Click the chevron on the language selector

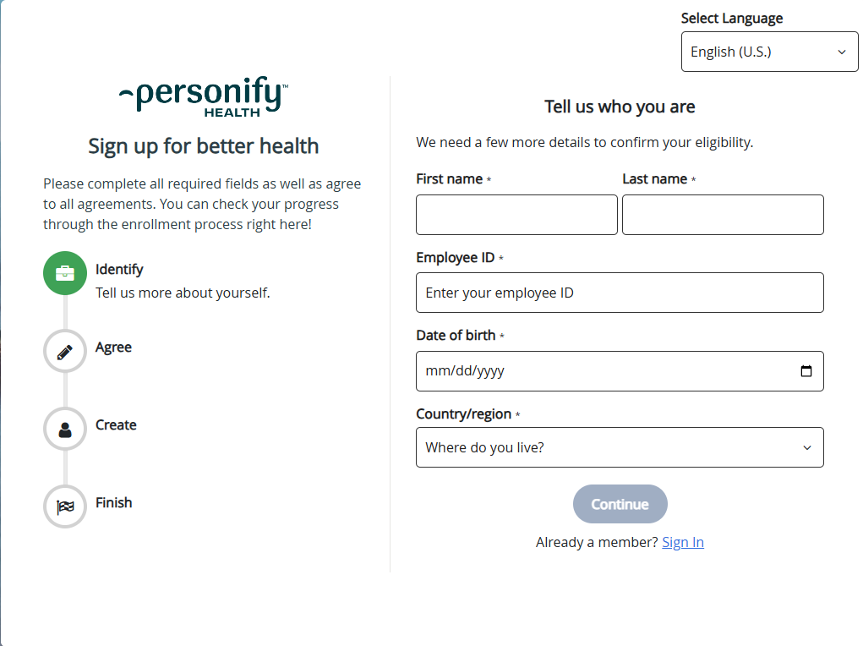coord(842,51)
